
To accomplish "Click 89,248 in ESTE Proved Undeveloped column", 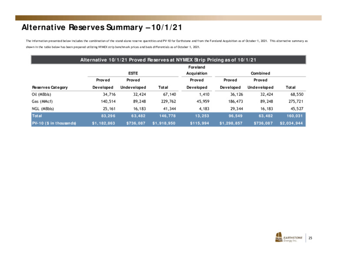I will point(139,101).
